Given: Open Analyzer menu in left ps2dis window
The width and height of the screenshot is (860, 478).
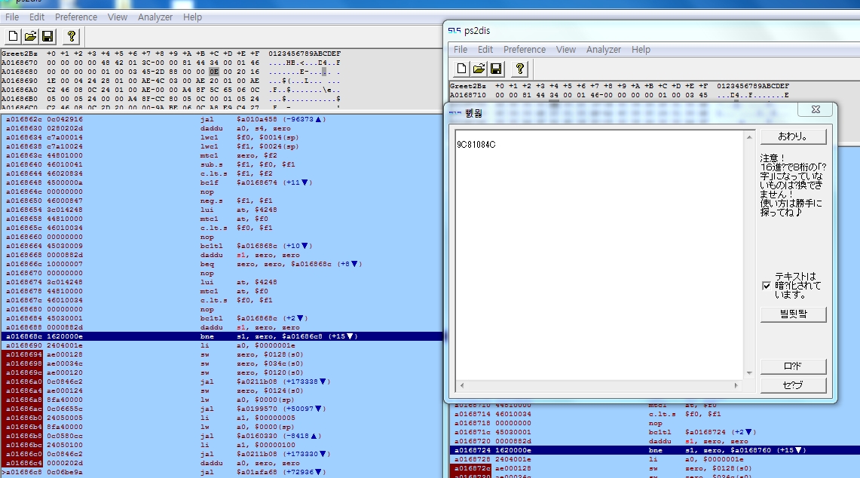Looking at the screenshot, I should pos(155,17).
